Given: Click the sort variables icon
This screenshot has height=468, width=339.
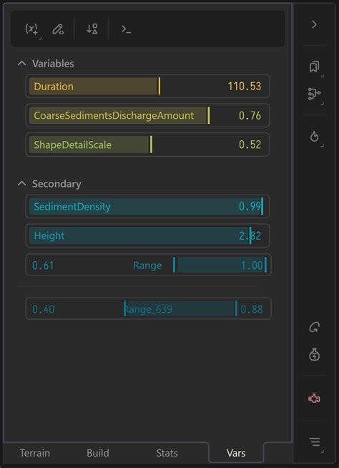Looking at the screenshot, I should pos(92,29).
